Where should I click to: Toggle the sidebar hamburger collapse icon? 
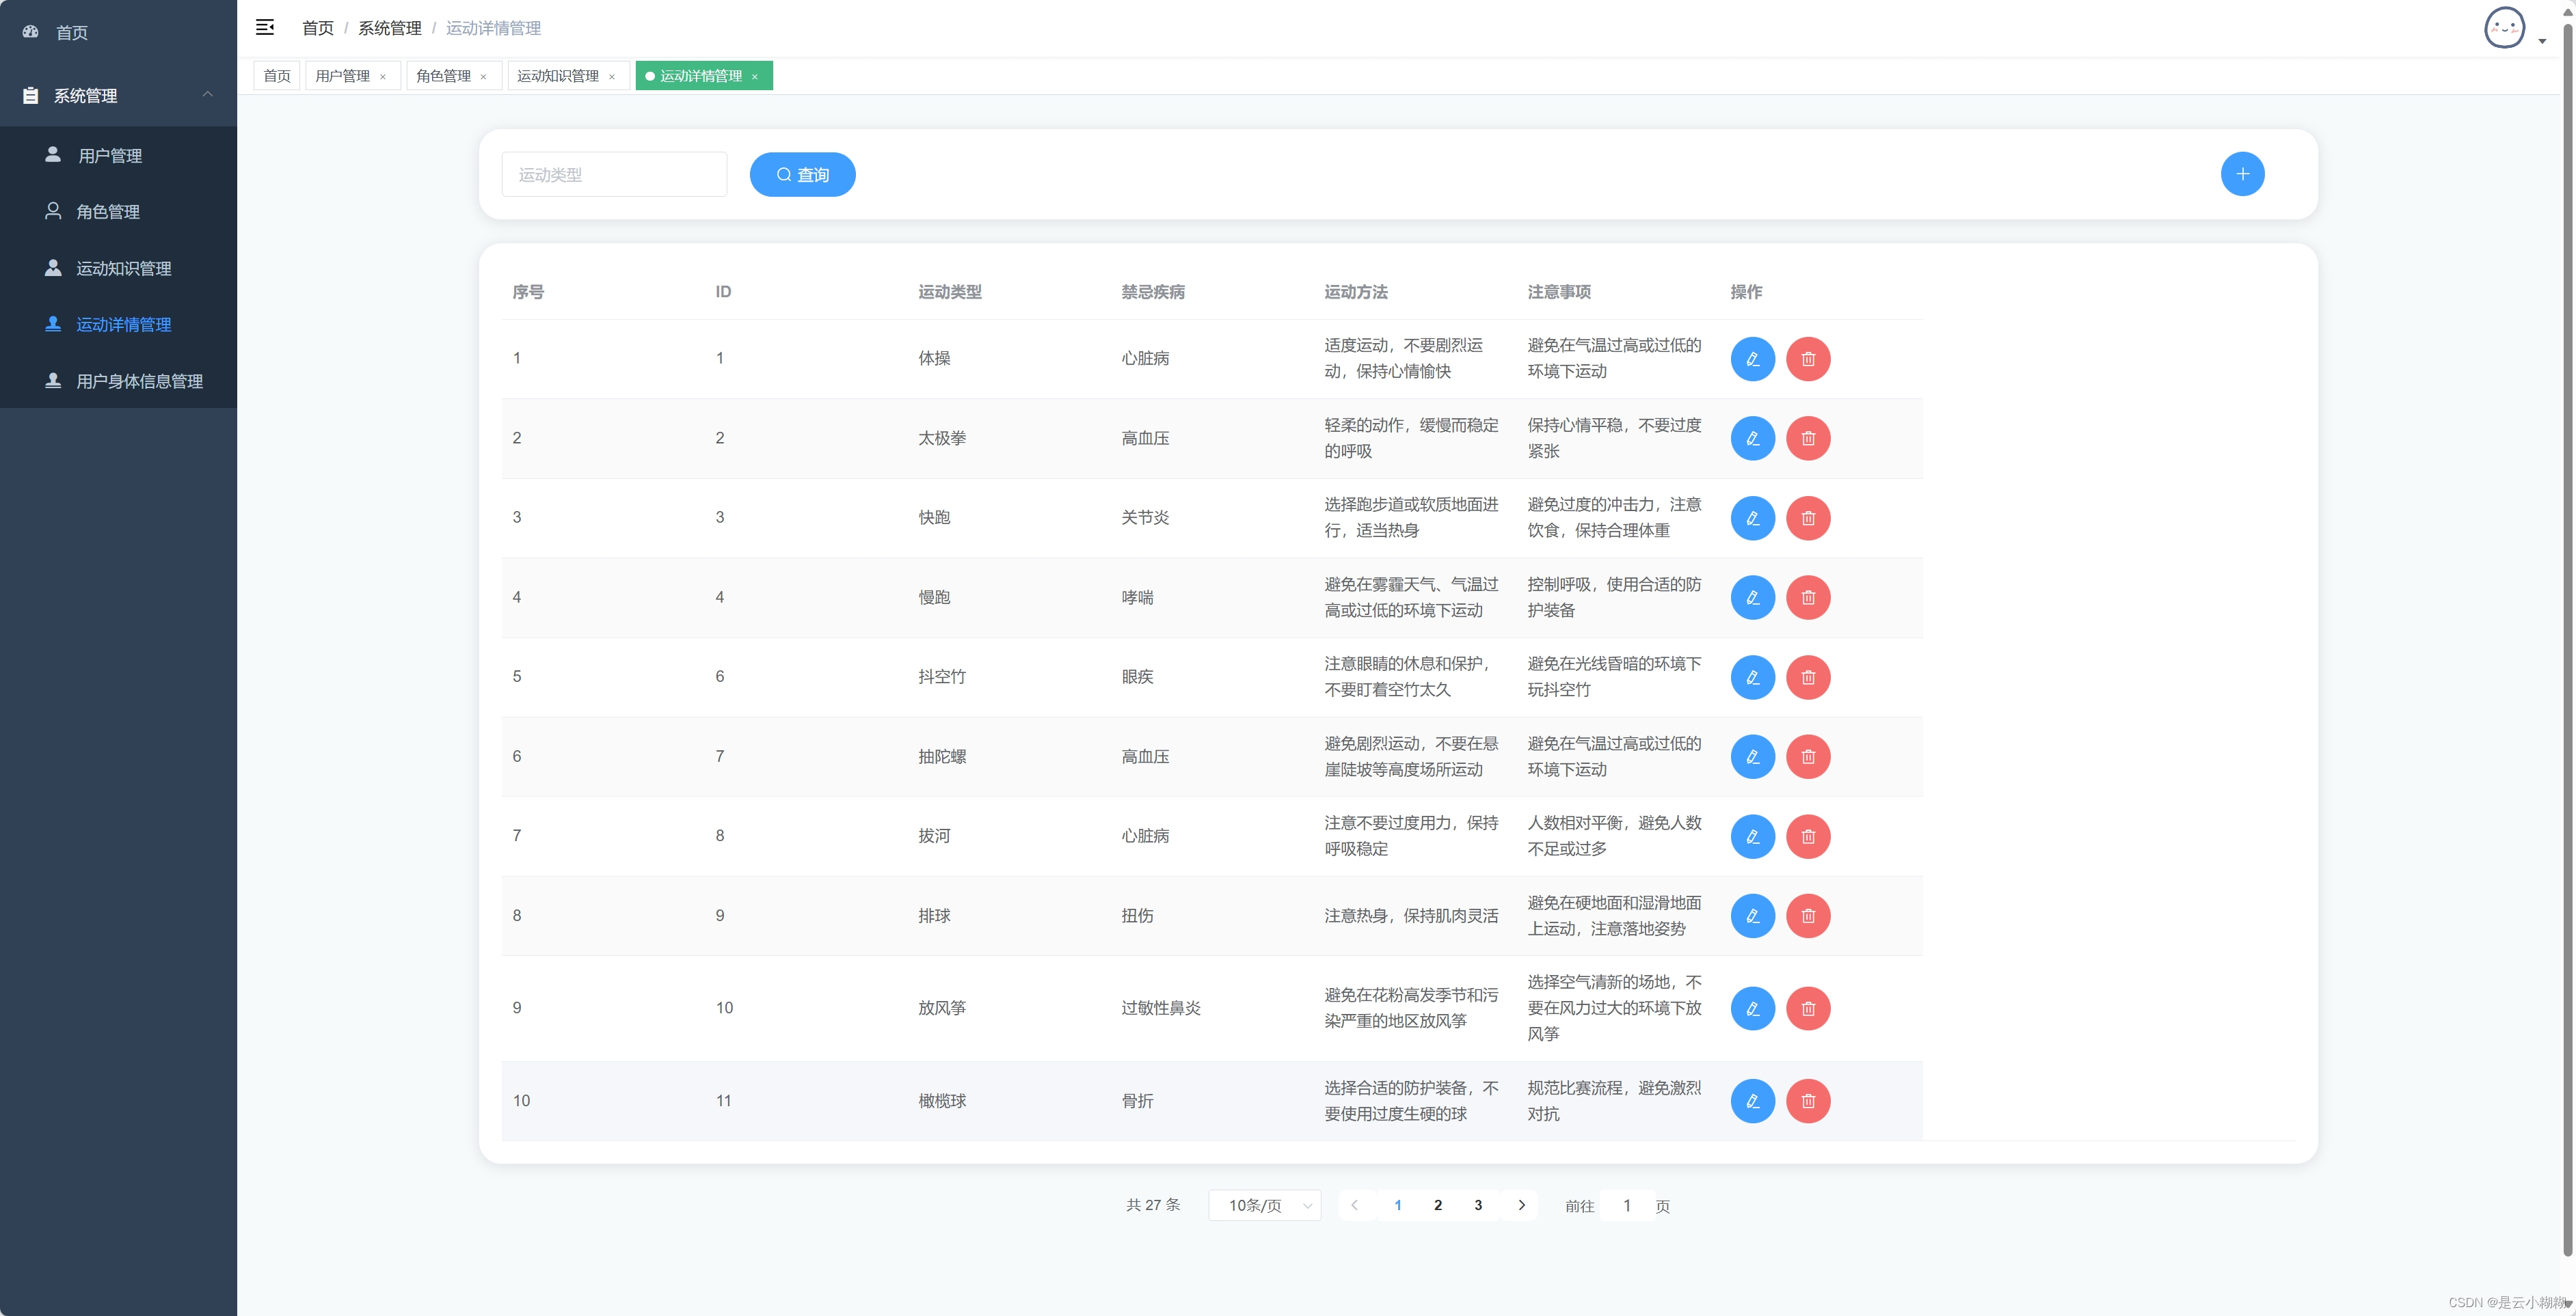point(265,27)
